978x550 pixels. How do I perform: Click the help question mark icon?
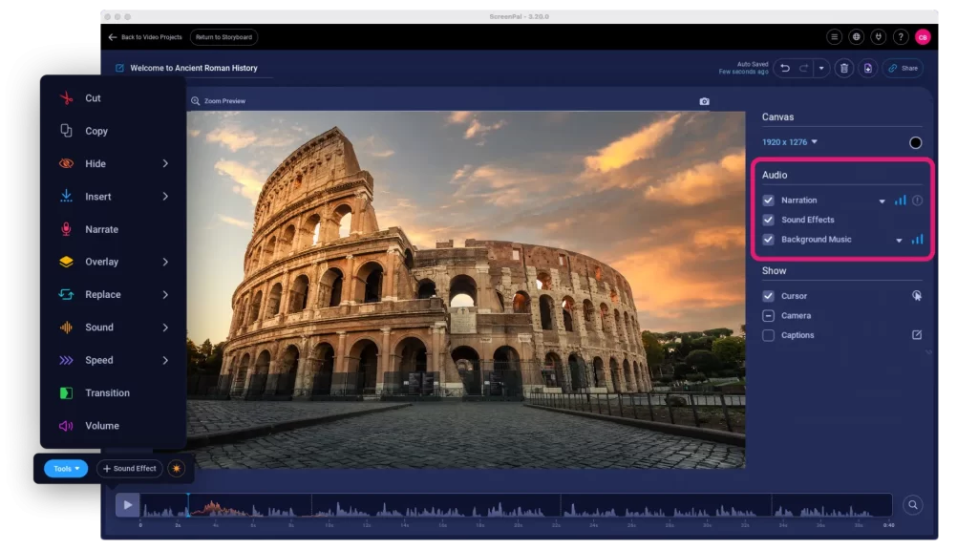click(x=901, y=37)
